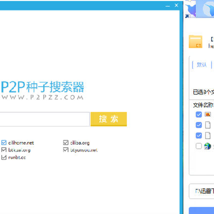Viewport: 214px width, 214px height.
Task: Toggle the ciliba.org source checkbox
Action: point(66,143)
